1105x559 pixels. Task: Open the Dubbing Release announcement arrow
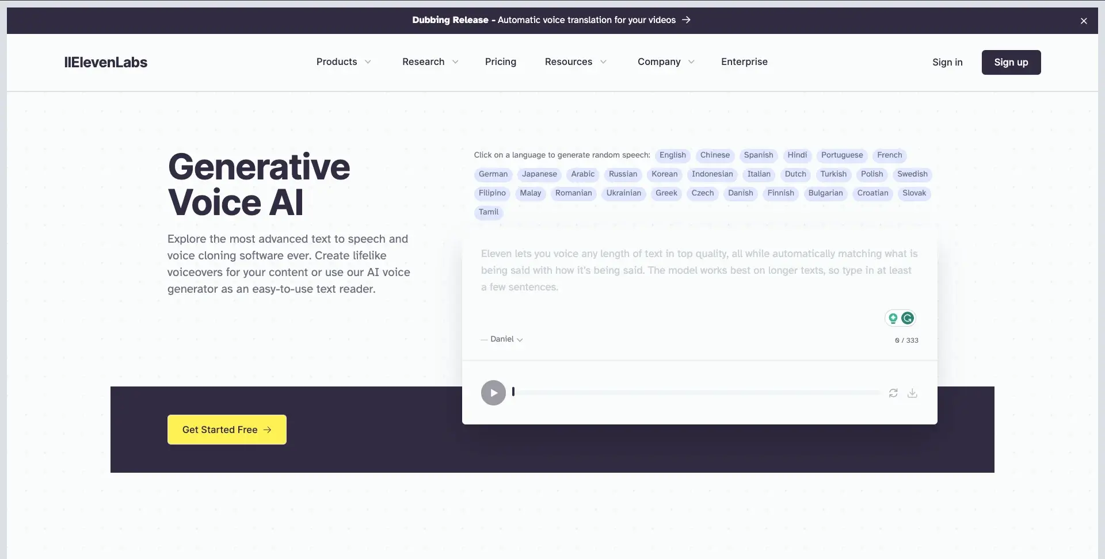click(x=686, y=20)
